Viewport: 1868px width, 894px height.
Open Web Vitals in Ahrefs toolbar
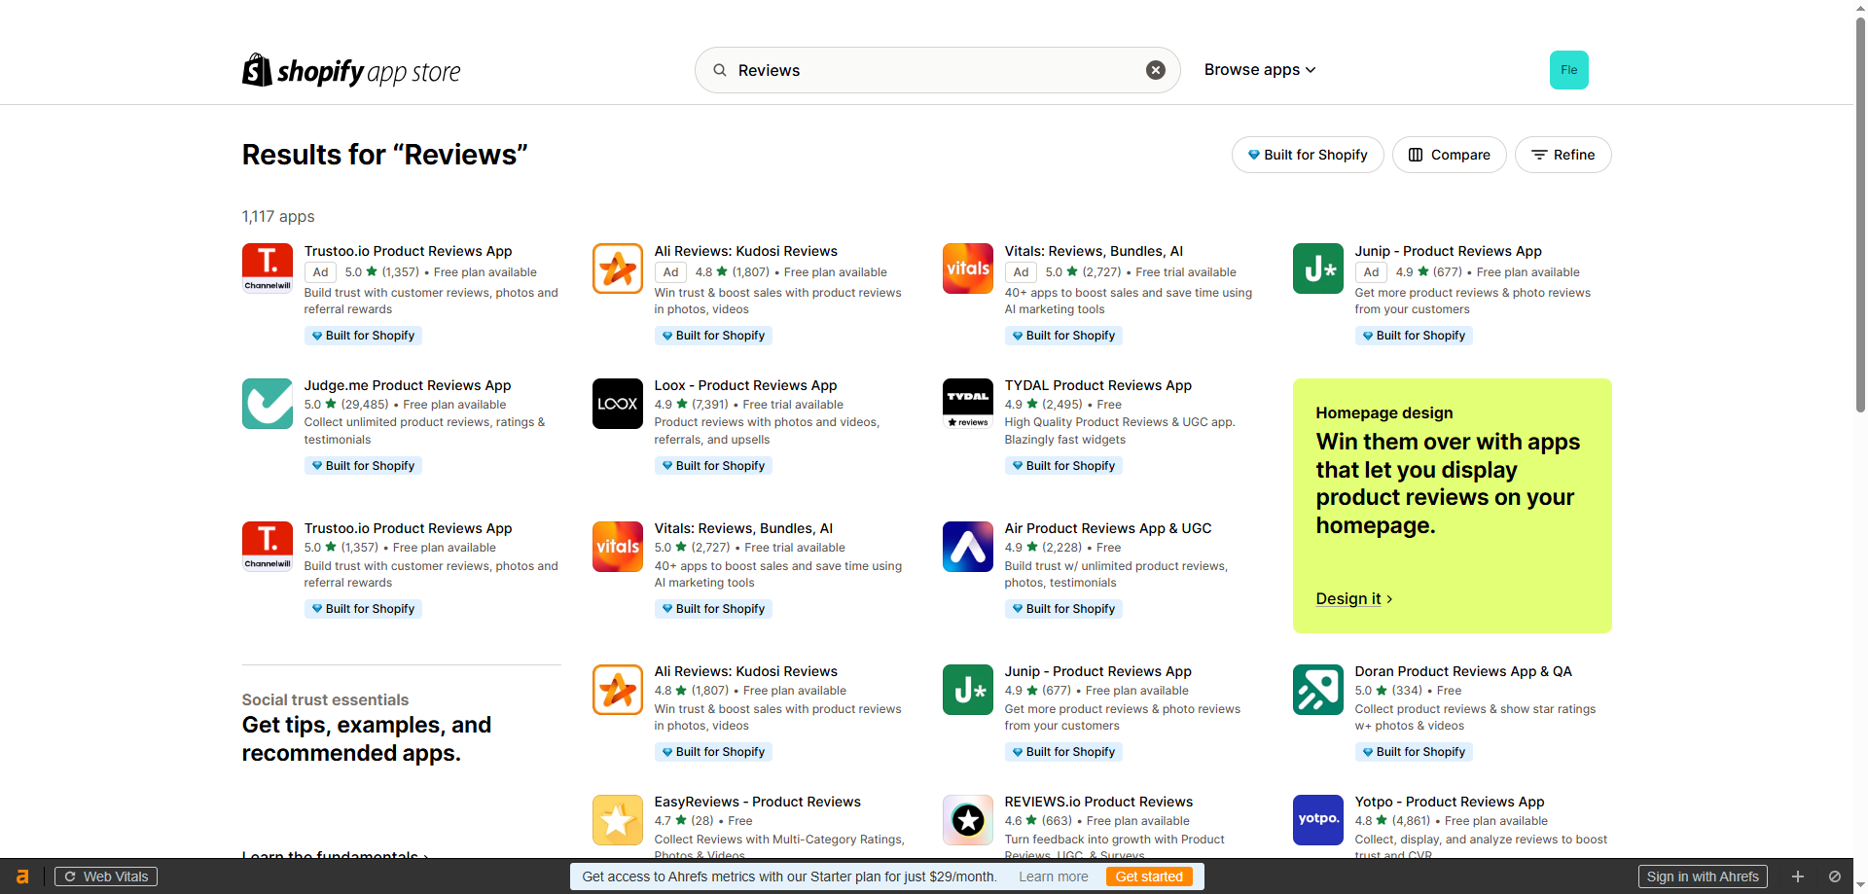coord(106,876)
